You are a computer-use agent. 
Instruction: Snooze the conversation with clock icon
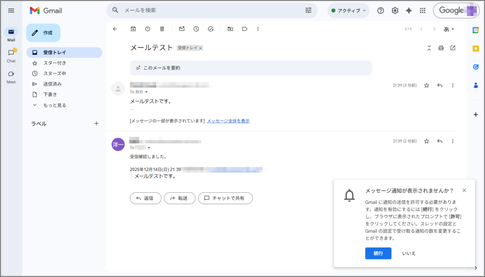(196, 29)
